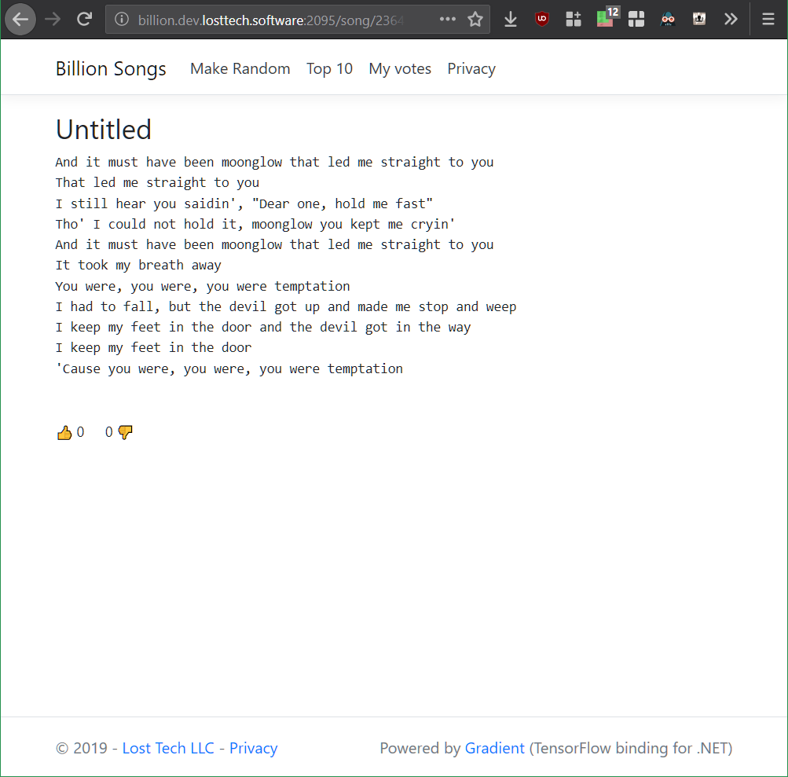788x777 pixels.
Task: Click the address bar URL
Action: pyautogui.click(x=270, y=20)
